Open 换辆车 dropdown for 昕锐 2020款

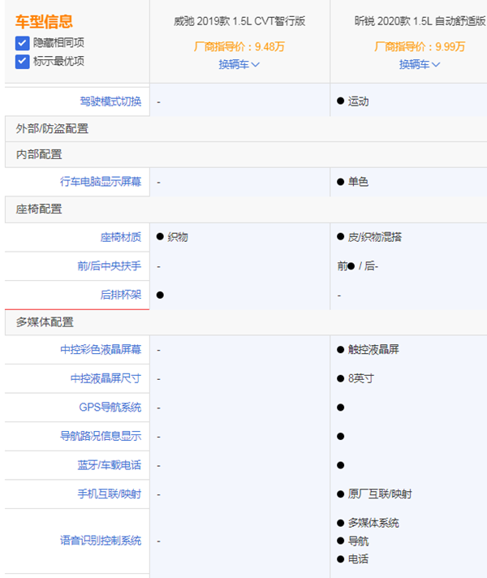tap(419, 64)
